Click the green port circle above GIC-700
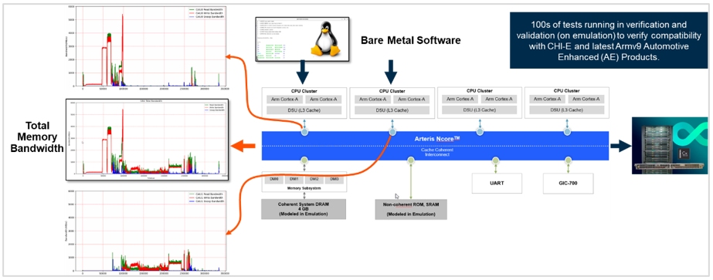This screenshot has width=713, height=280. 568,160
